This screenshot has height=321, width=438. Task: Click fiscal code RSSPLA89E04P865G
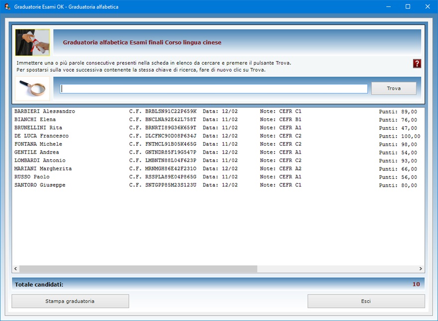pos(171,177)
